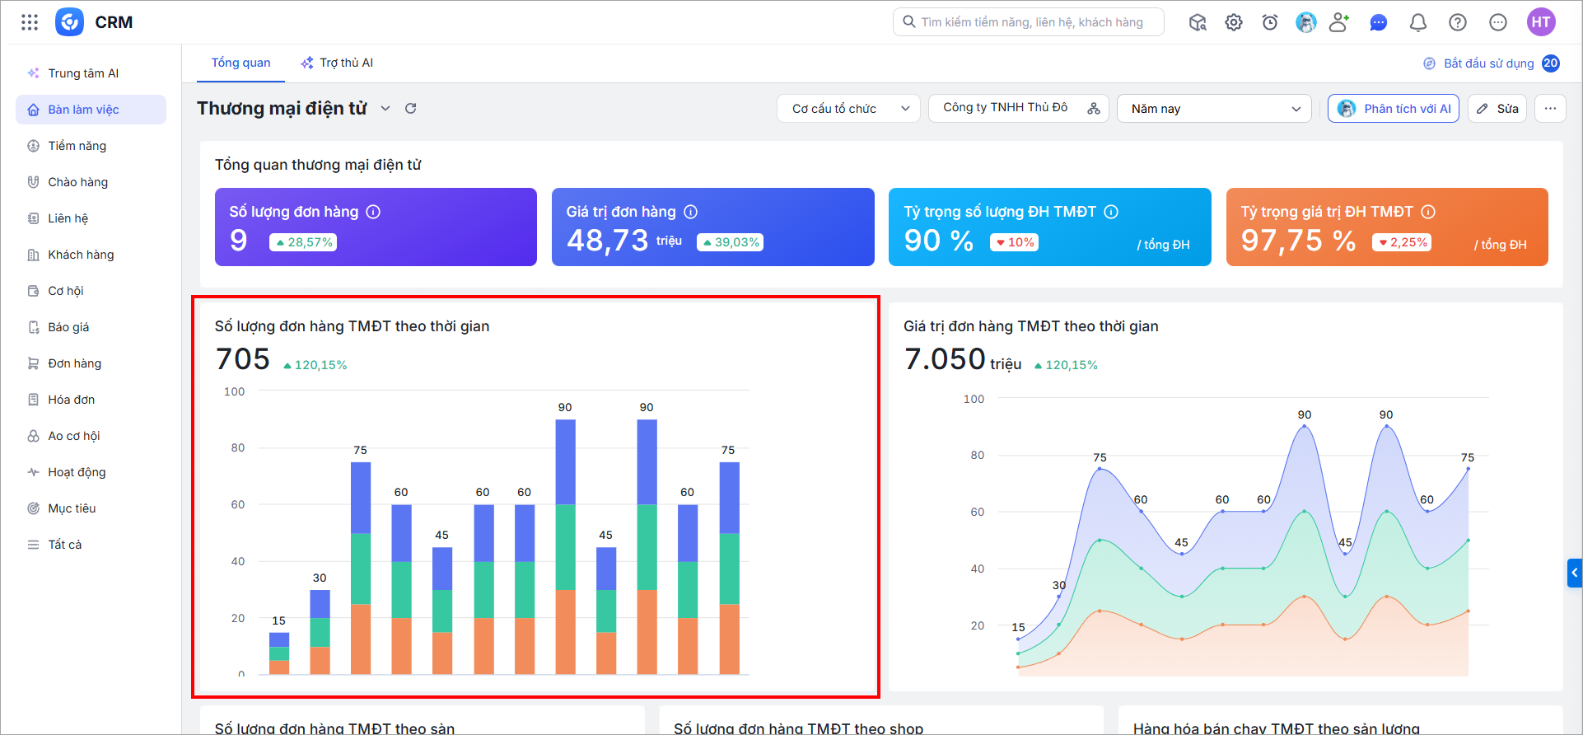This screenshot has width=1583, height=735.
Task: Switch to the Trợ thủ AI tab
Action: [337, 63]
